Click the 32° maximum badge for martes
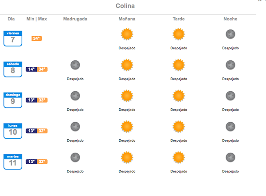Viewport: 266px width, 196px height. pyautogui.click(x=42, y=161)
